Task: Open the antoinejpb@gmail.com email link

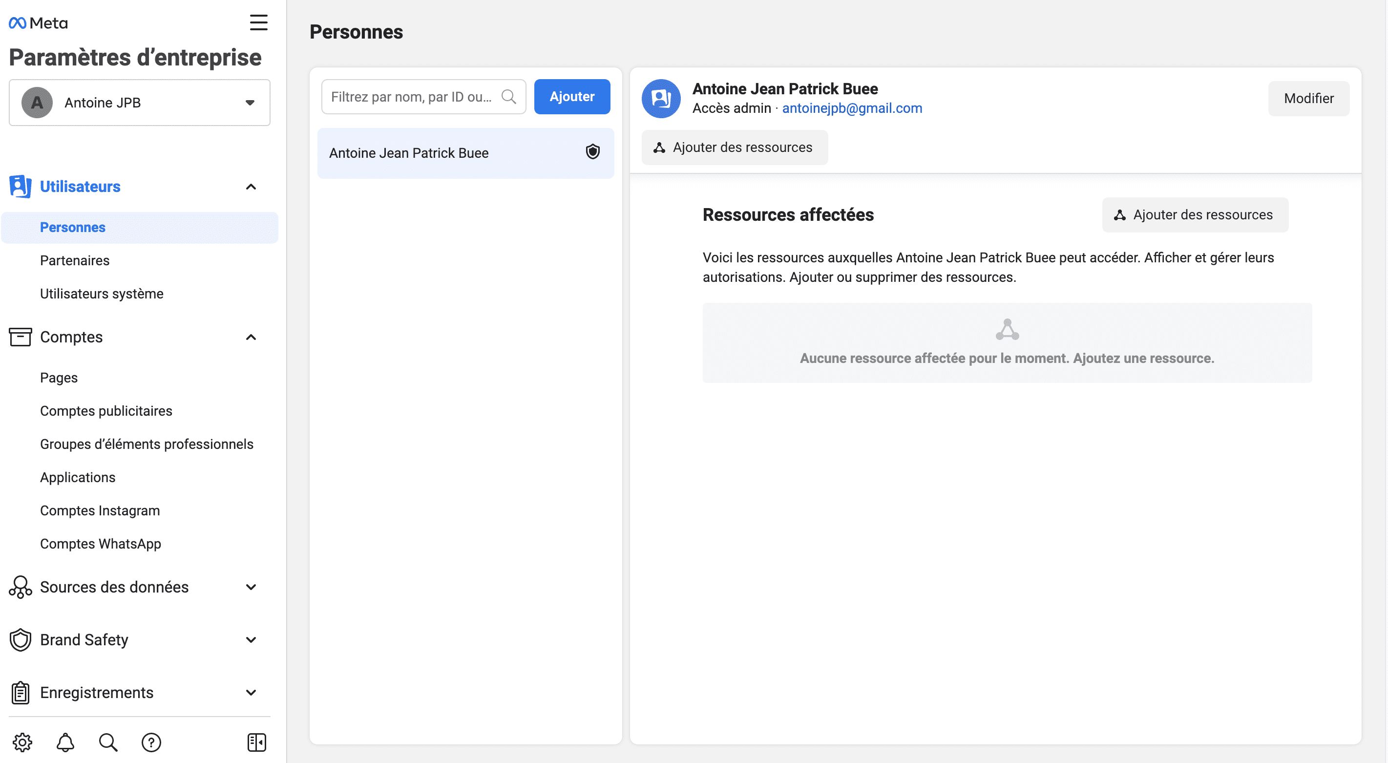Action: 852,108
